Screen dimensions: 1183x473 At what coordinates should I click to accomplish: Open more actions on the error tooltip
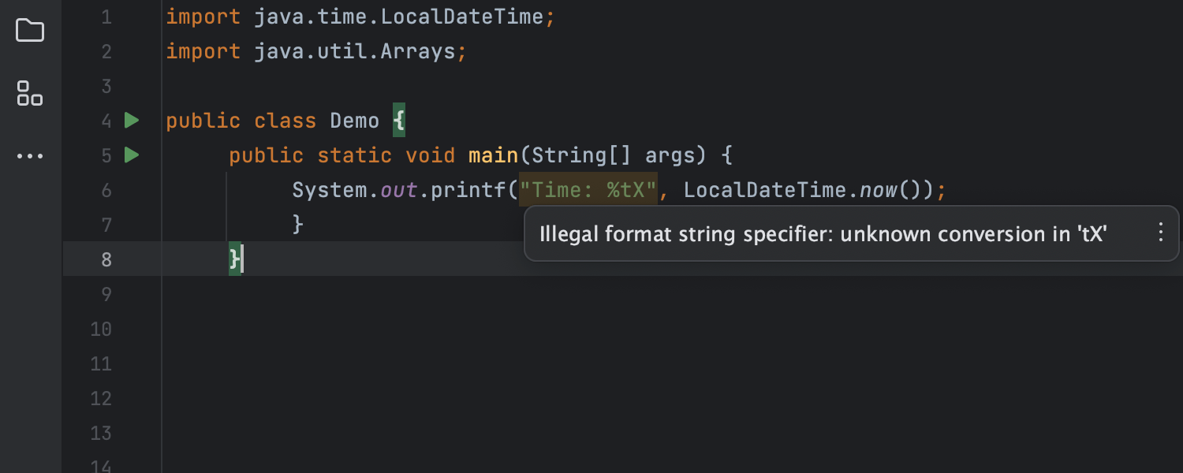point(1159,233)
